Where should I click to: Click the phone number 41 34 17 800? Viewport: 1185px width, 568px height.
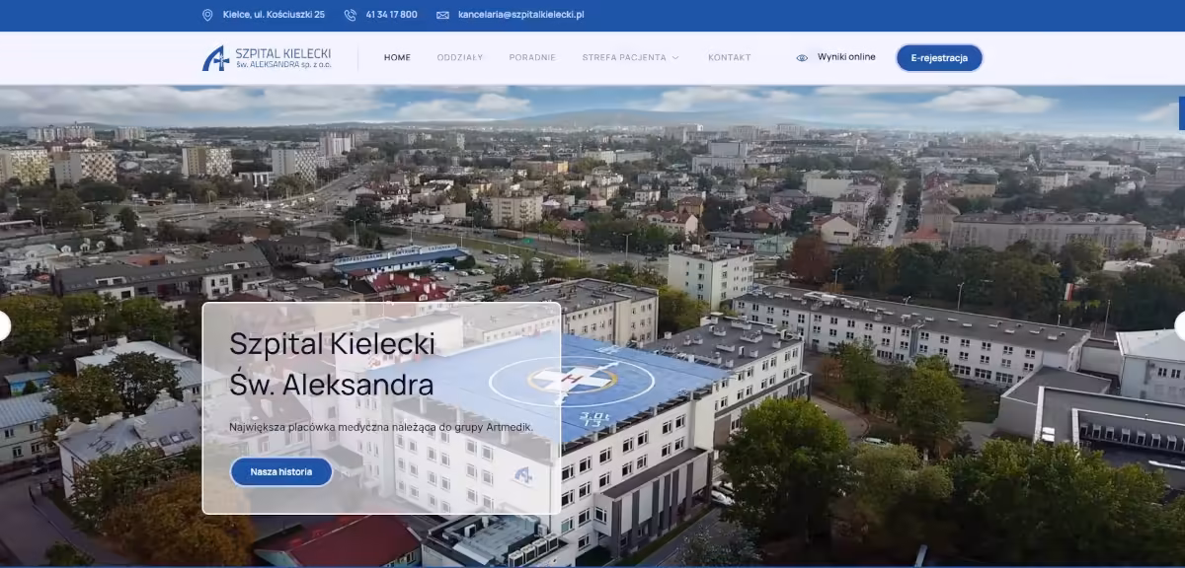[x=391, y=15]
